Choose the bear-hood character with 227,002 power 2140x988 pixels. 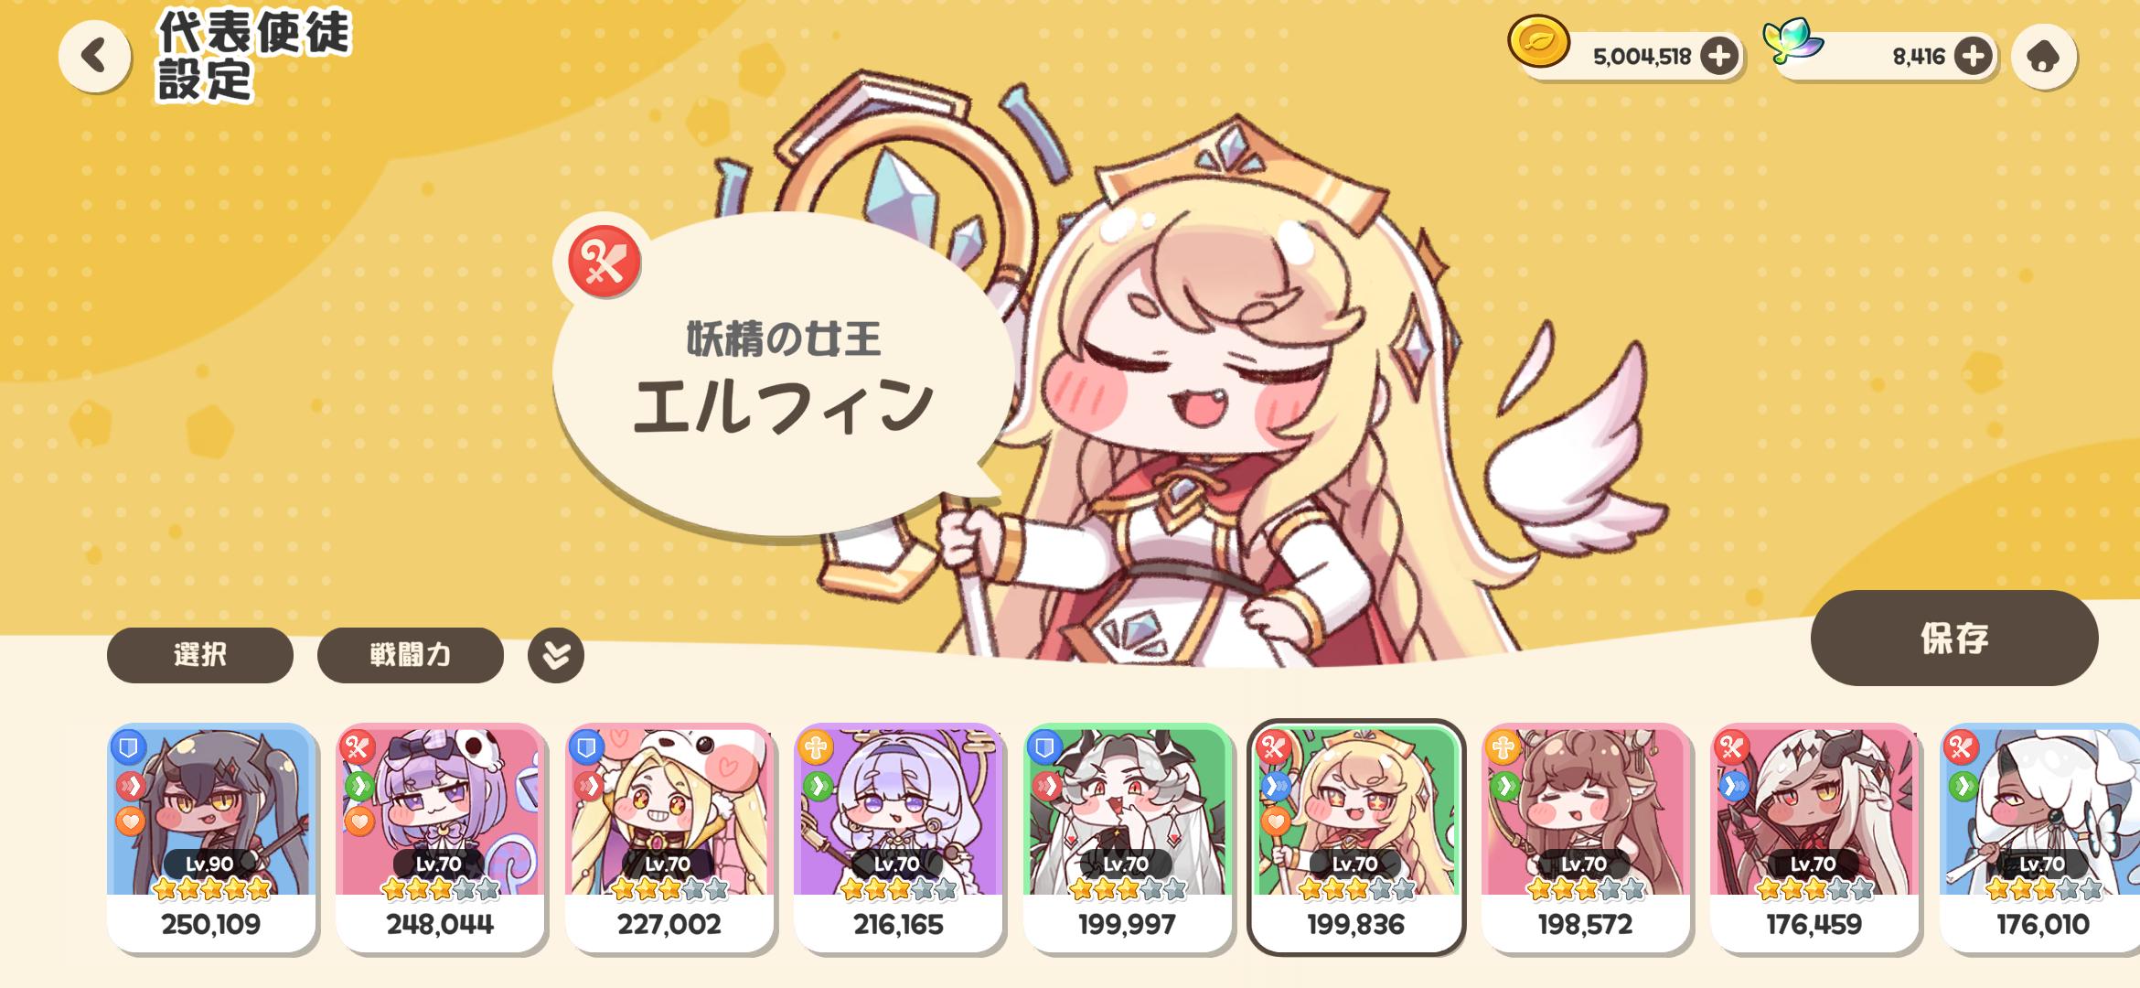click(669, 837)
